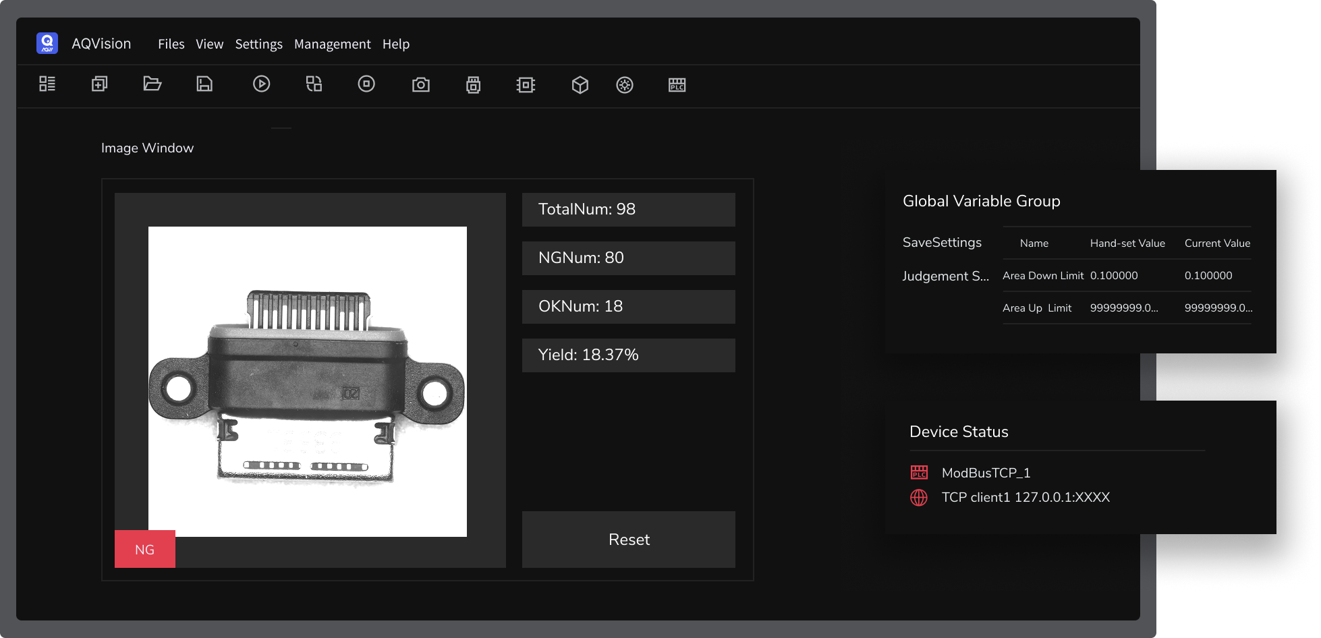Click the connector inspection image

click(x=308, y=382)
